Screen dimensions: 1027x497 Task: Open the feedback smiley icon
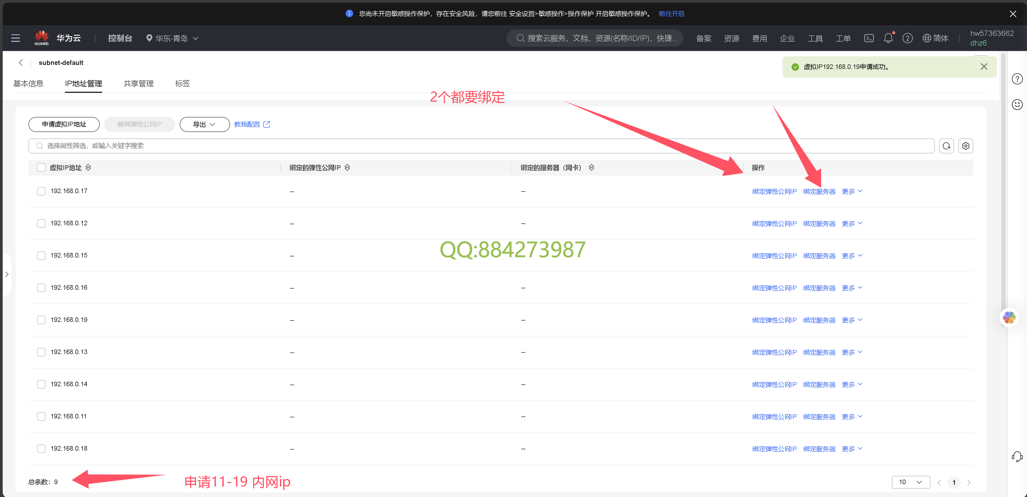(1017, 105)
